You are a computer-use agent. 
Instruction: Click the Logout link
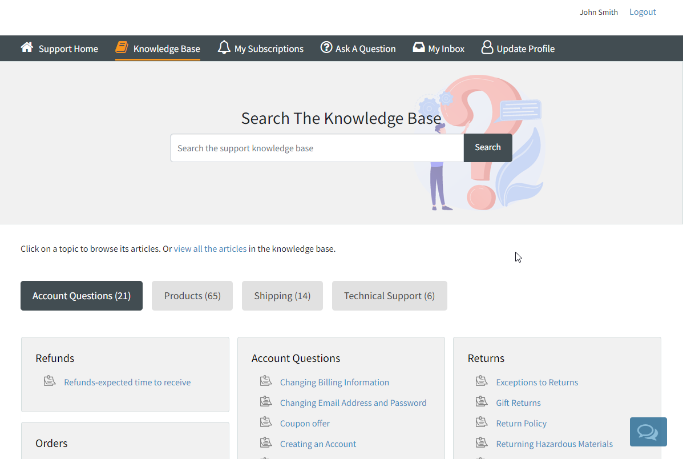(642, 12)
